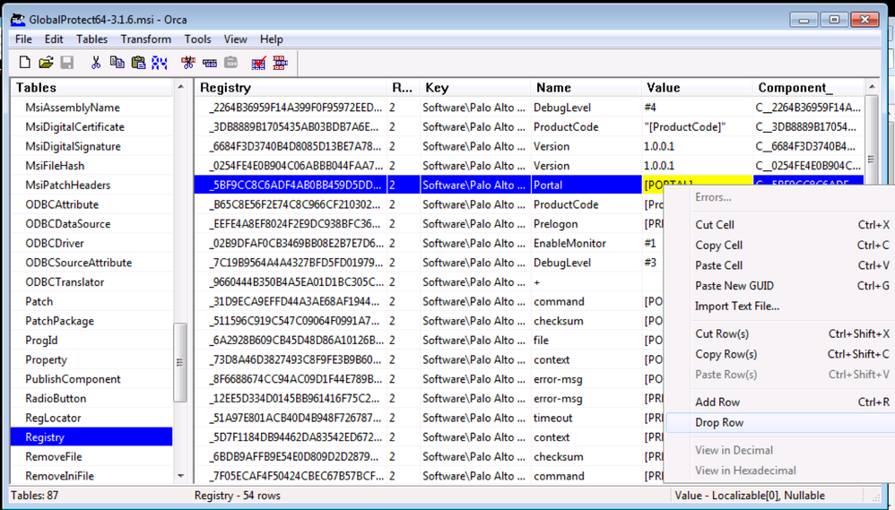Click the Find binoculars toolbar icon
This screenshot has height=510, width=895.
pyautogui.click(x=160, y=63)
